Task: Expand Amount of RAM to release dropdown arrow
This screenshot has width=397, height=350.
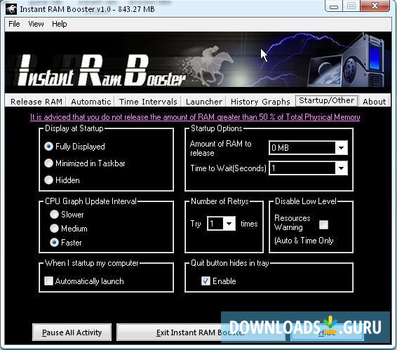Action: pyautogui.click(x=341, y=148)
